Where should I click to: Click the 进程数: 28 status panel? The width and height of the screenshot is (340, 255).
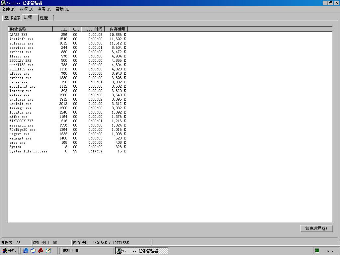(16, 243)
